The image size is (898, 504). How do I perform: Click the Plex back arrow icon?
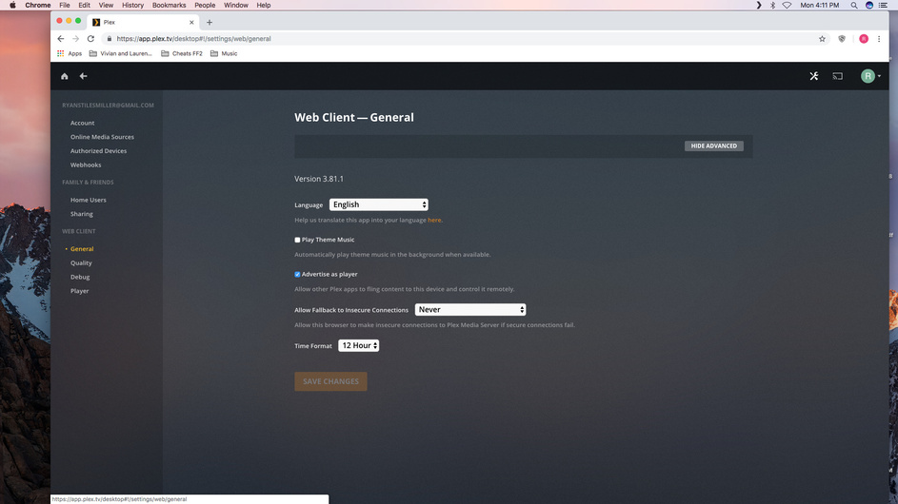pos(83,76)
